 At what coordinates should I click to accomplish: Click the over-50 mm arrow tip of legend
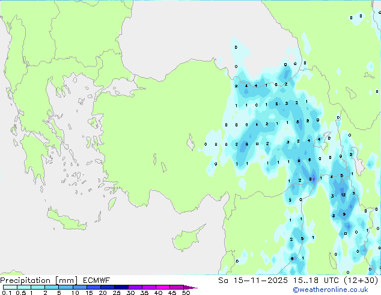(190, 287)
